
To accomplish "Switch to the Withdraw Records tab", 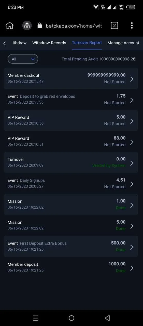I will tap(49, 43).
